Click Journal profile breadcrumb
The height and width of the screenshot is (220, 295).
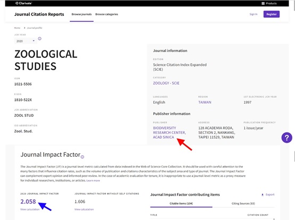[35, 28]
